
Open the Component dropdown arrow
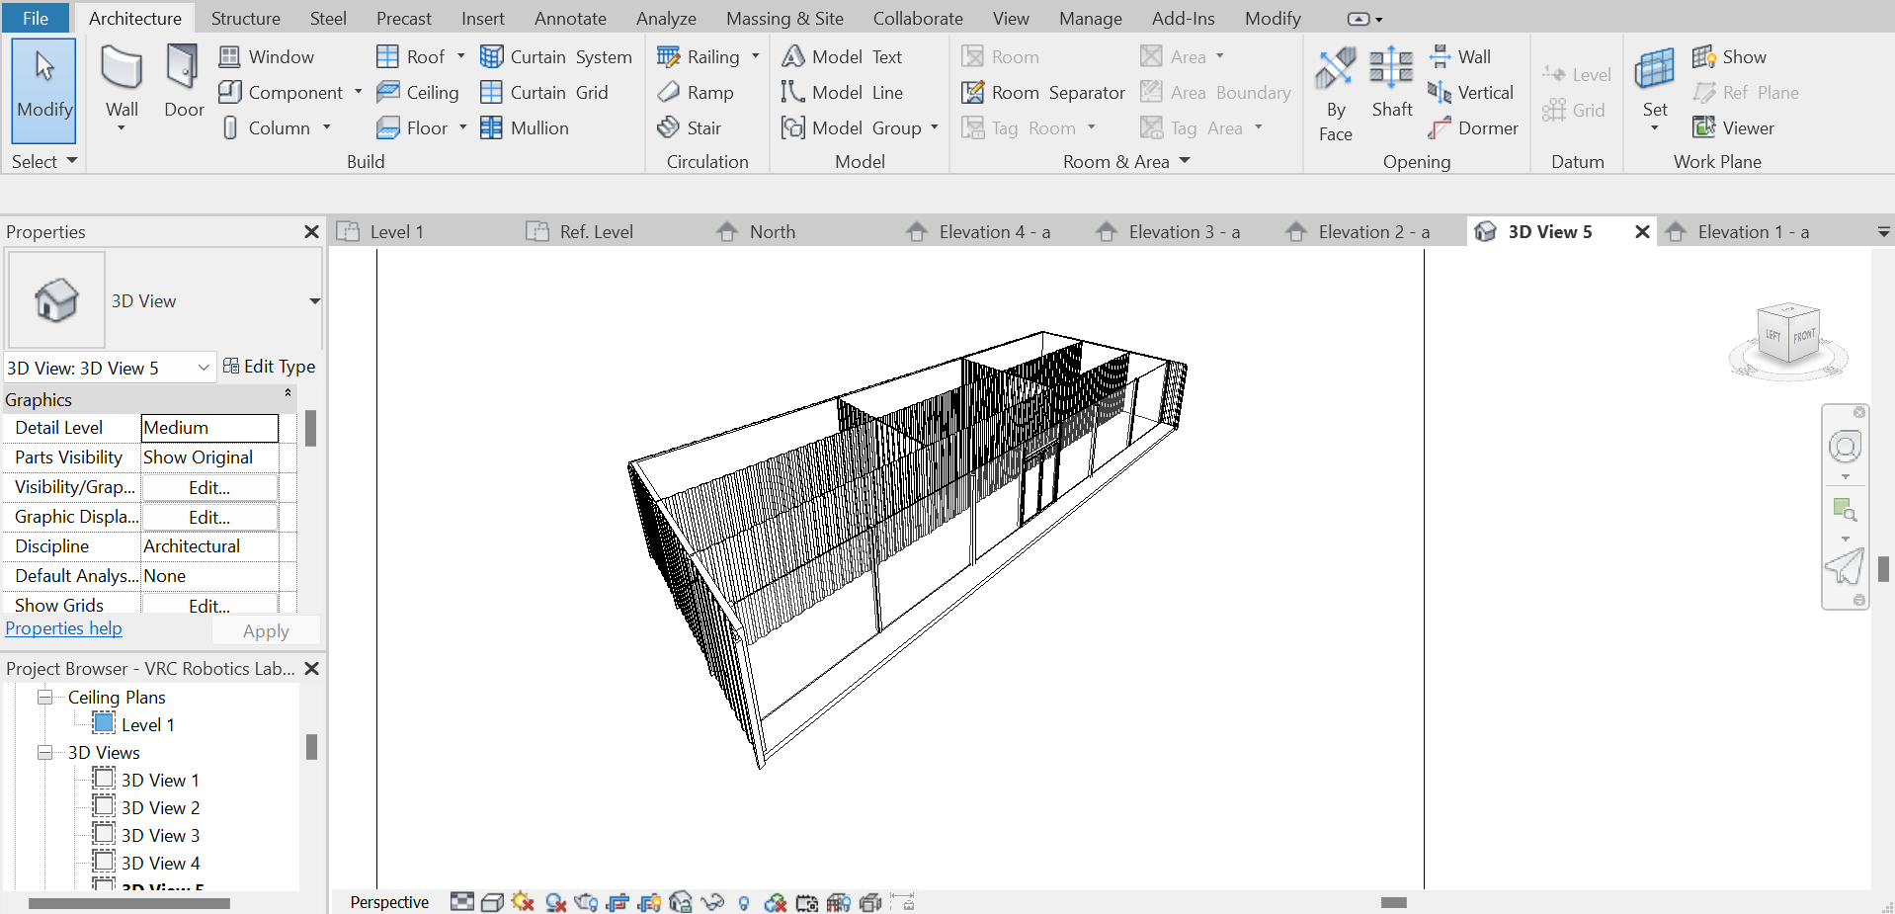tap(358, 92)
